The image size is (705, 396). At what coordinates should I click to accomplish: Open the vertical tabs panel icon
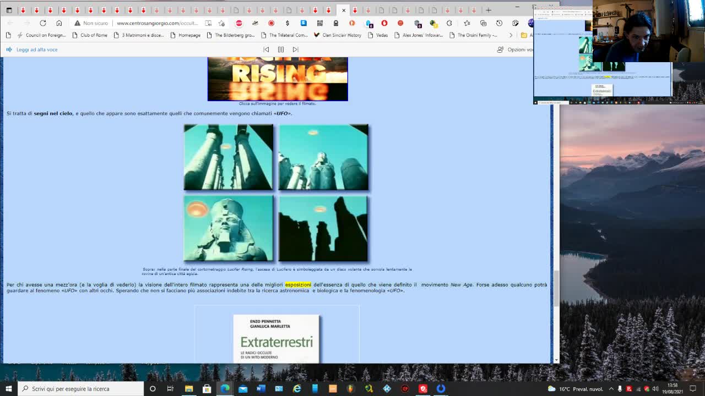(x=9, y=10)
